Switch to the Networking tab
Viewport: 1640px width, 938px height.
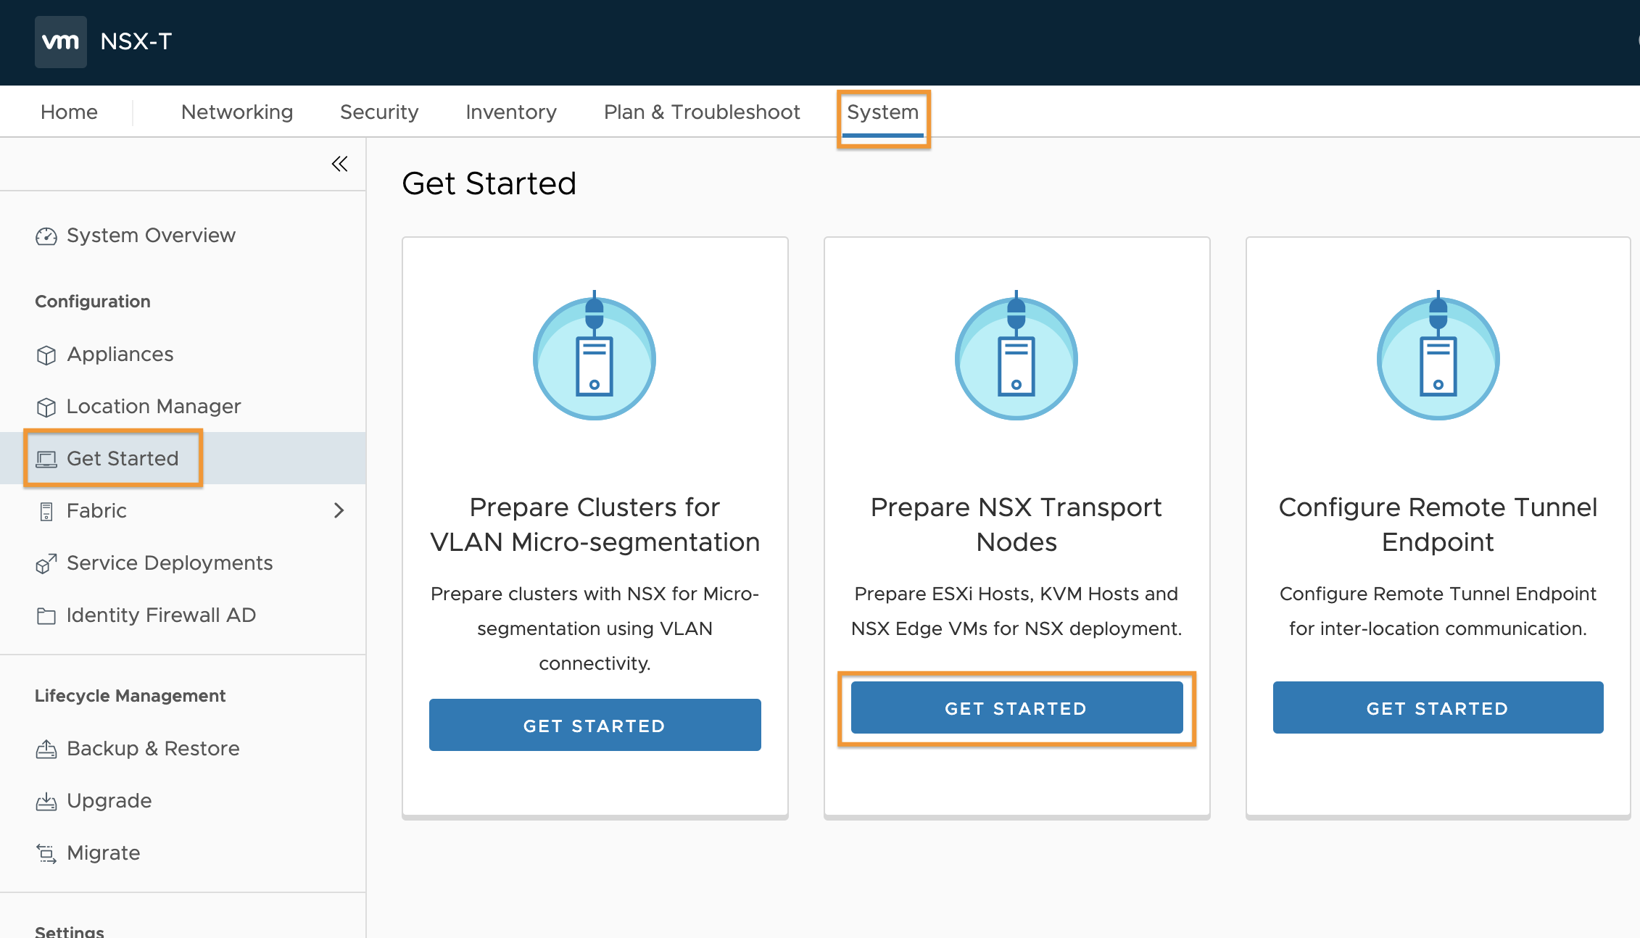pos(236,112)
